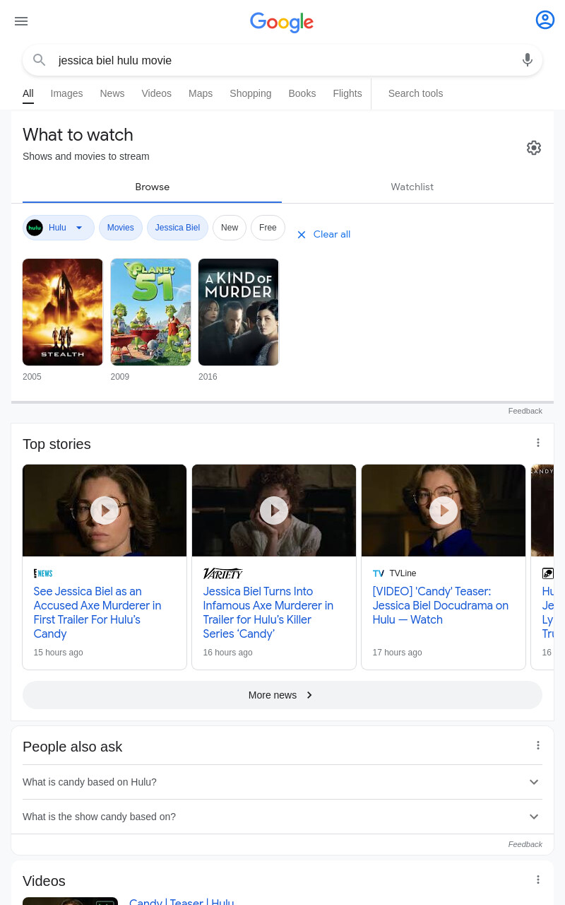
Task: Open TVLine 'Candy' Teaser article link
Action: click(441, 605)
